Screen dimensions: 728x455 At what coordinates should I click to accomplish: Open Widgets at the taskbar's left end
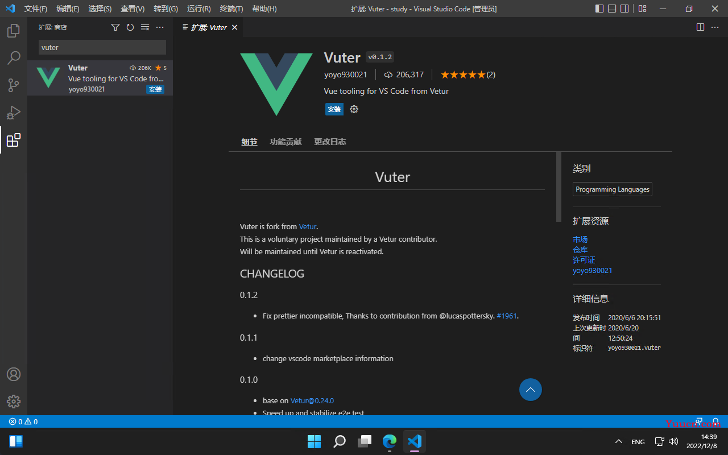[16, 441]
